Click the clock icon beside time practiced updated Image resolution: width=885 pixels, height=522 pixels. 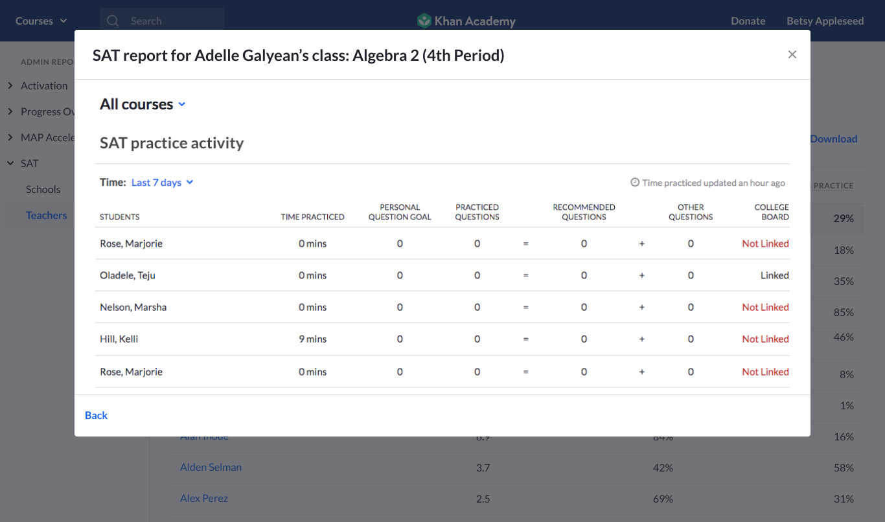635,183
